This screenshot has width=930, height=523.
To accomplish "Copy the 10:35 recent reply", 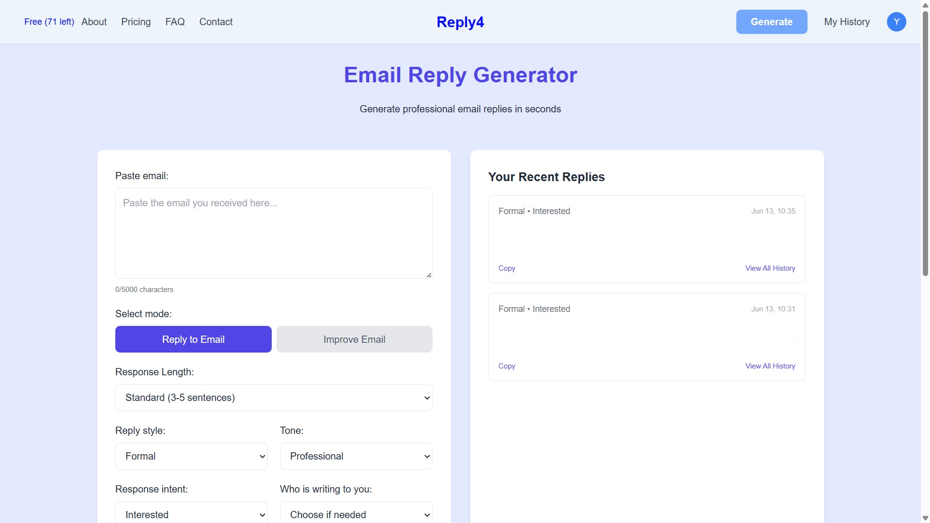I will pyautogui.click(x=507, y=268).
